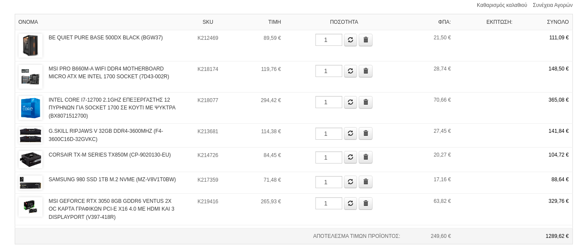Screen dimensions: 585x250
Task: Remove the MSI PRO B660M-A motherboard
Action: (x=366, y=71)
